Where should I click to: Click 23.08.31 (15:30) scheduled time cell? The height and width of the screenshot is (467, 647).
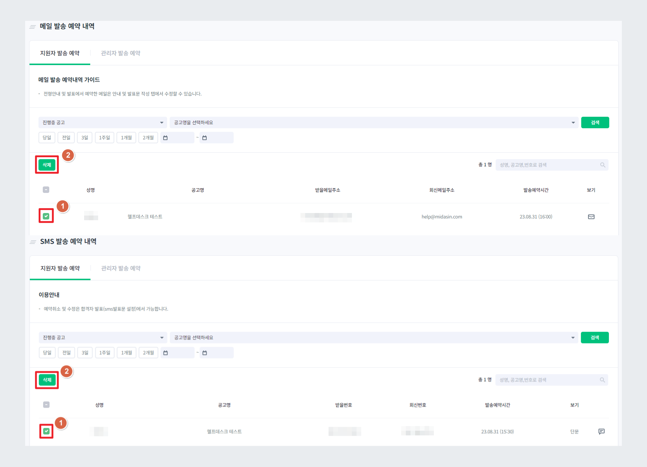[497, 431]
